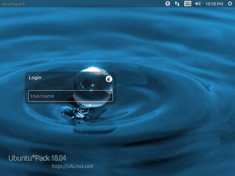The image size is (235, 176).
Task: Open the accessibility menu icon
Action: tap(168, 4)
